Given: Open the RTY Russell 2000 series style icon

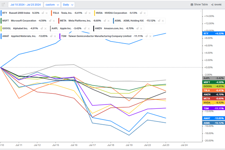Looking at the screenshot, I should tap(43, 13).
